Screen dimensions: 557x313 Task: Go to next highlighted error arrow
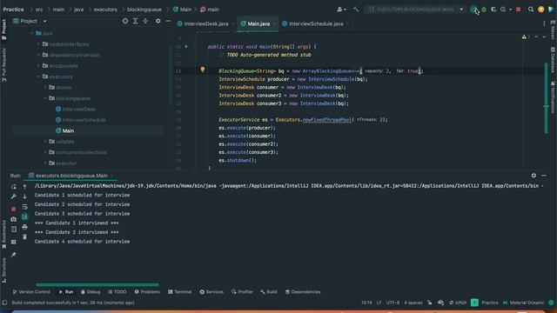544,37
